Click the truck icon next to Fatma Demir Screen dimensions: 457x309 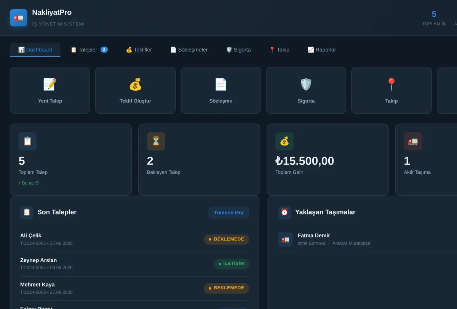285,239
